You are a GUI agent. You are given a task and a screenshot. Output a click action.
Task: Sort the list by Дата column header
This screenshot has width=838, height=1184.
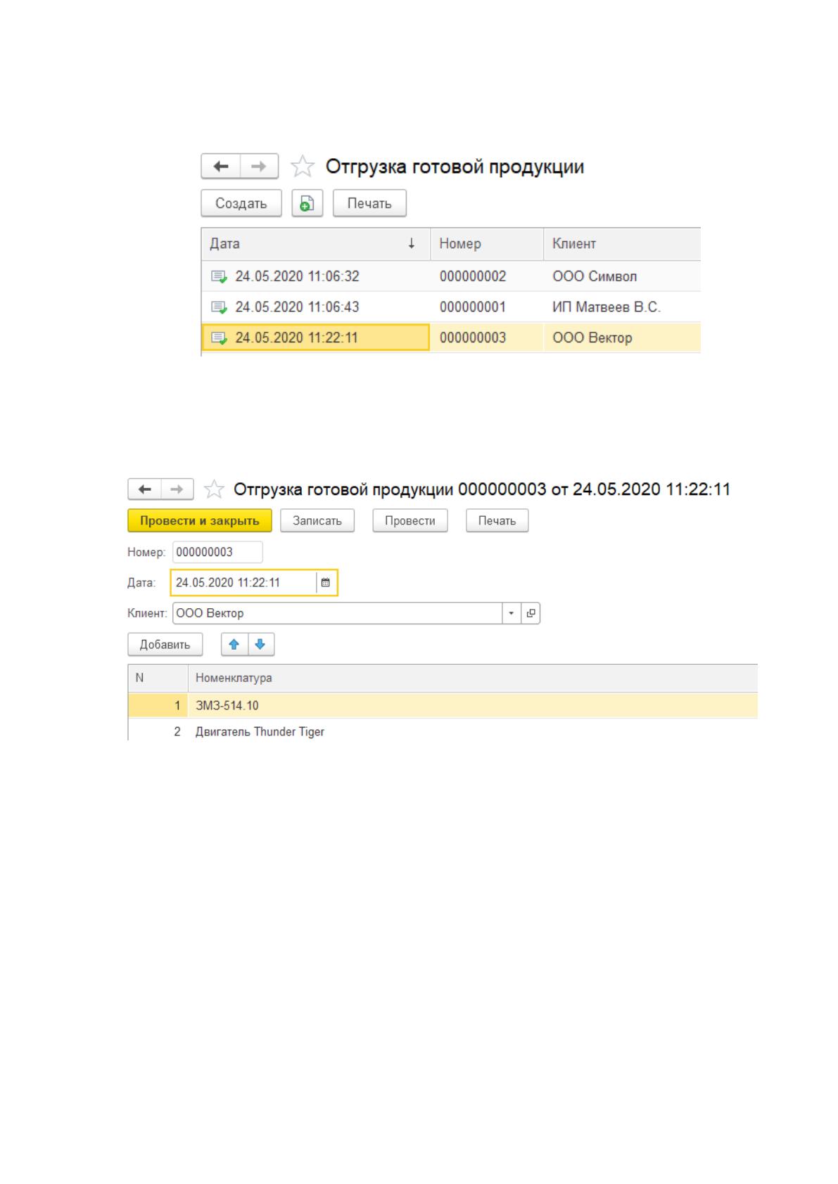point(315,244)
